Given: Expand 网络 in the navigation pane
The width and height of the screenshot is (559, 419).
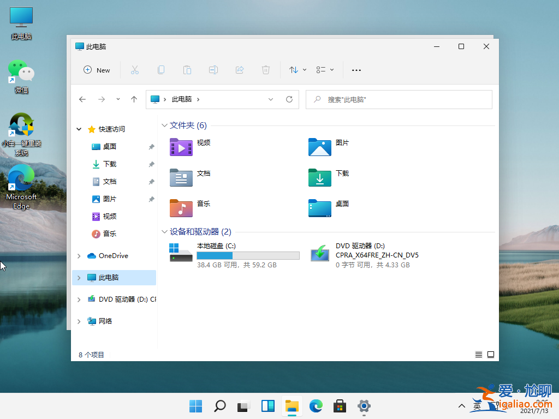Looking at the screenshot, I should (x=79, y=321).
